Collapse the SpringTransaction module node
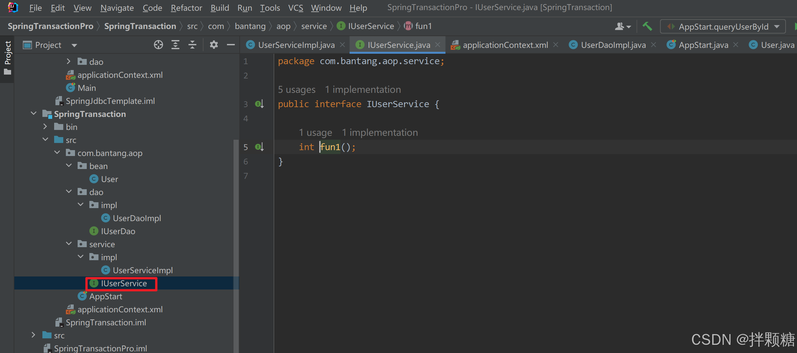 pos(34,114)
